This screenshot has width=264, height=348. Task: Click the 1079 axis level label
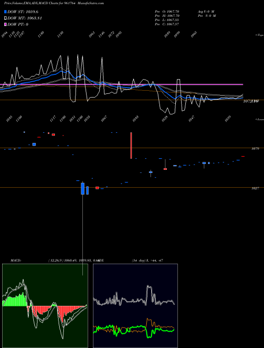(255, 149)
